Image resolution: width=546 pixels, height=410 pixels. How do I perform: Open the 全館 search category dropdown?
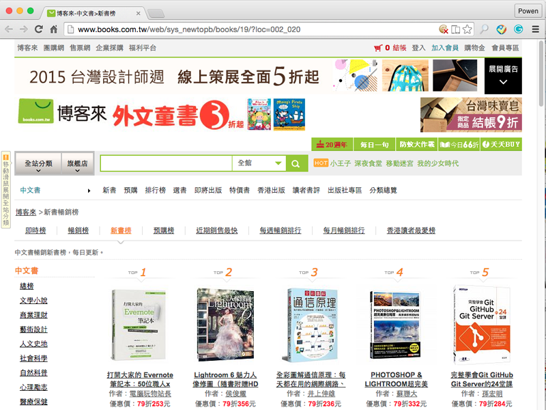pos(259,163)
